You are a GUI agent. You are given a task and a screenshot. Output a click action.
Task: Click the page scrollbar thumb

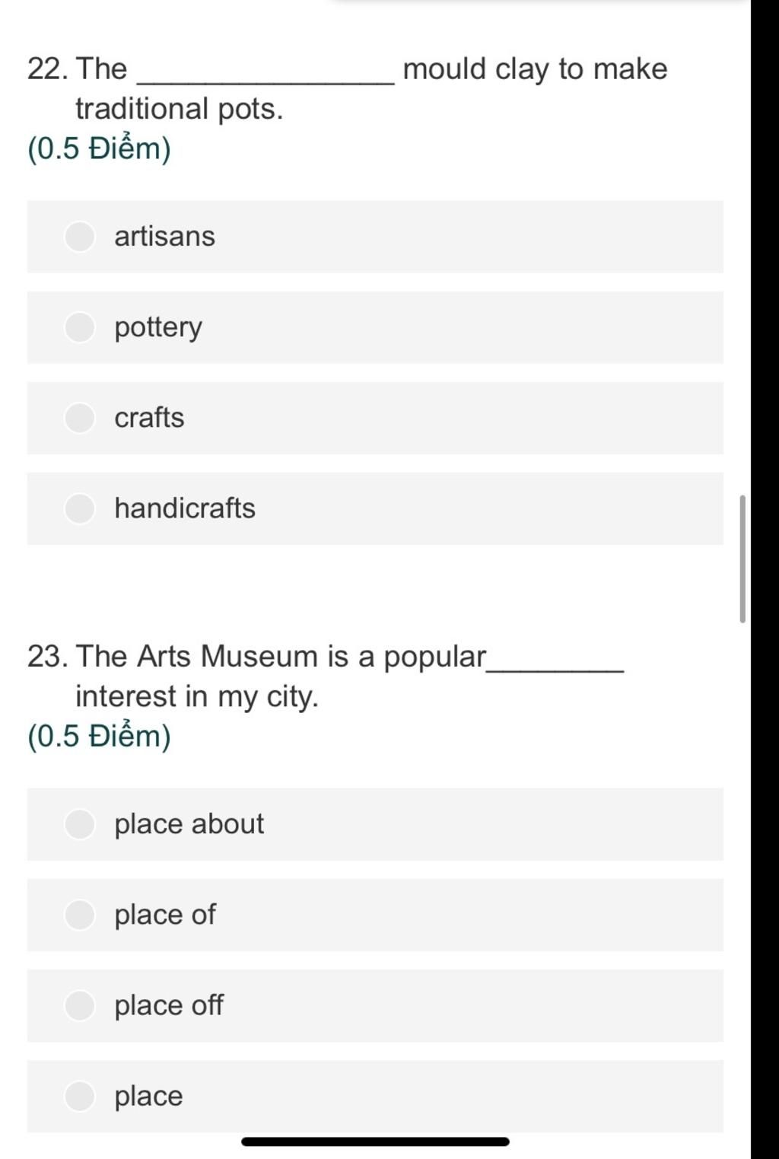(x=742, y=559)
